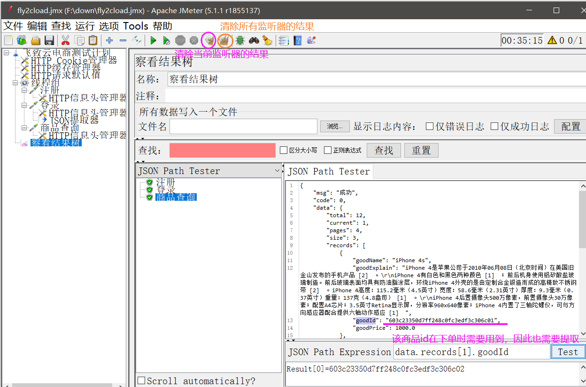586x387 pixels.
Task: Click the Result[0] output text
Action: (x=376, y=369)
